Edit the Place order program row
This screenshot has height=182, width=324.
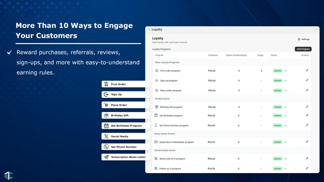(x=307, y=90)
